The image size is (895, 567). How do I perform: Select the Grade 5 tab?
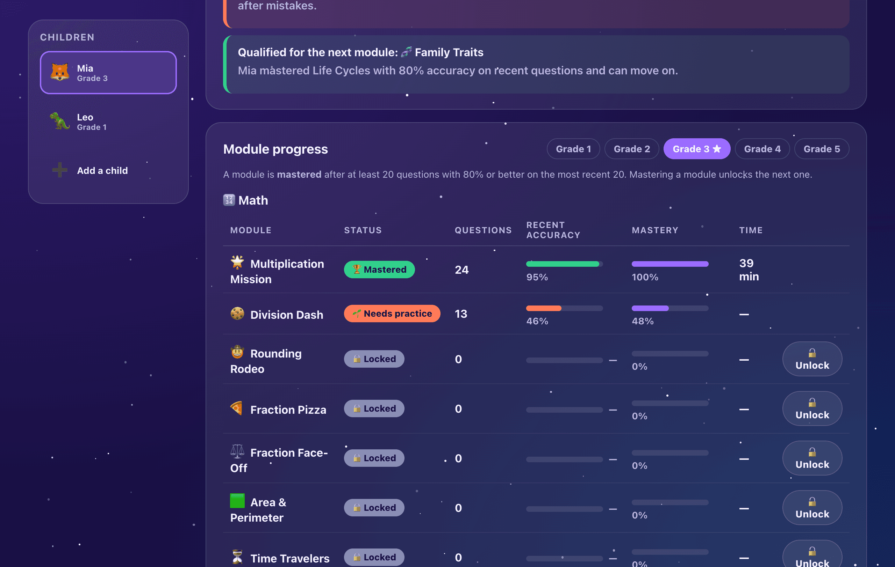coord(822,149)
